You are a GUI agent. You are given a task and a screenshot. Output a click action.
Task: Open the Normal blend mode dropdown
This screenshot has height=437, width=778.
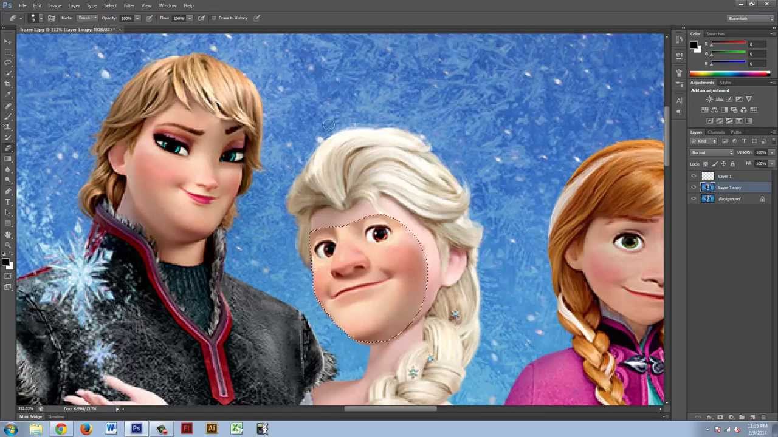(x=712, y=152)
